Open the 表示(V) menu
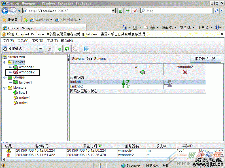Viewport: 225px width, 168px height. pyautogui.click(x=23, y=41)
